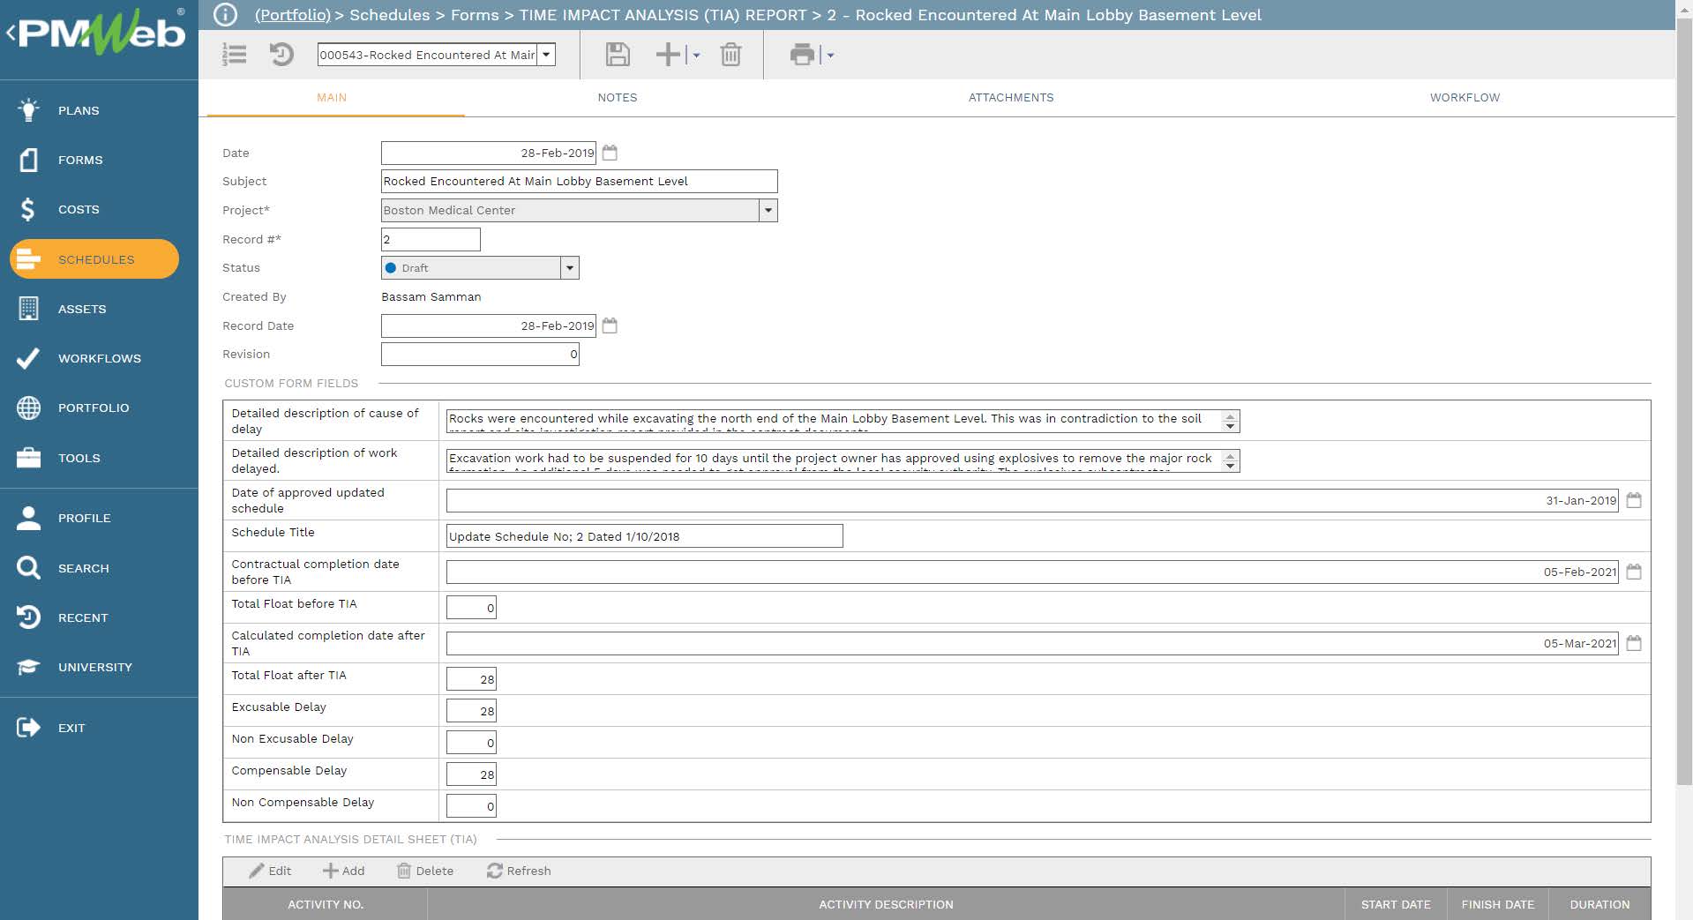Click the Portfolio globe icon
Viewport: 1693px width, 920px height.
pos(28,408)
